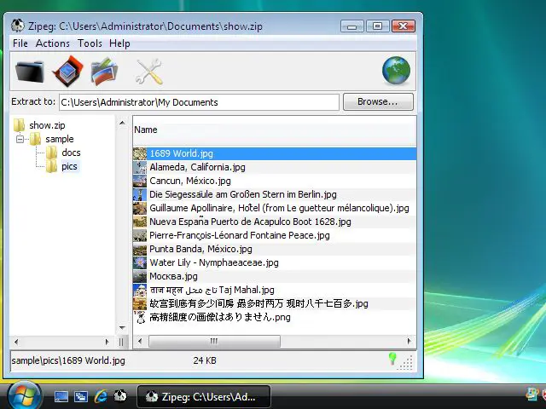
Task: Click the Browse... button
Action: click(x=378, y=101)
